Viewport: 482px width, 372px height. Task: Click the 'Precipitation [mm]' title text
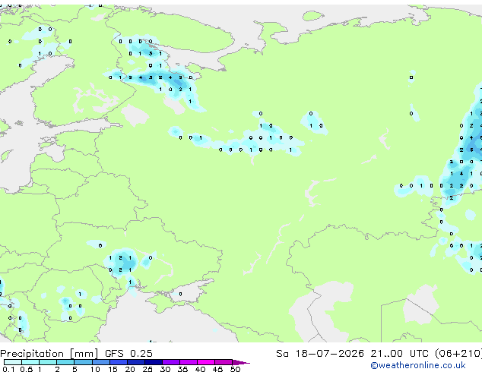[x=49, y=354]
